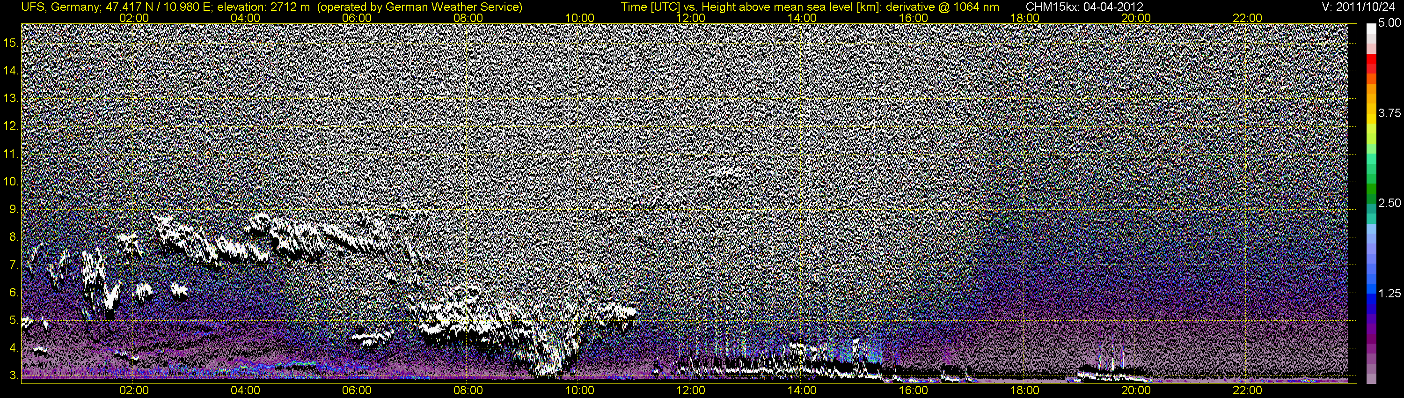Click the "5." height axis label

click(x=14, y=321)
